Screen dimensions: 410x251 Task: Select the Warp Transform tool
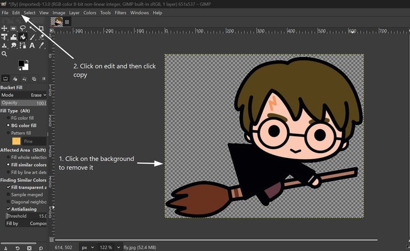(14, 37)
